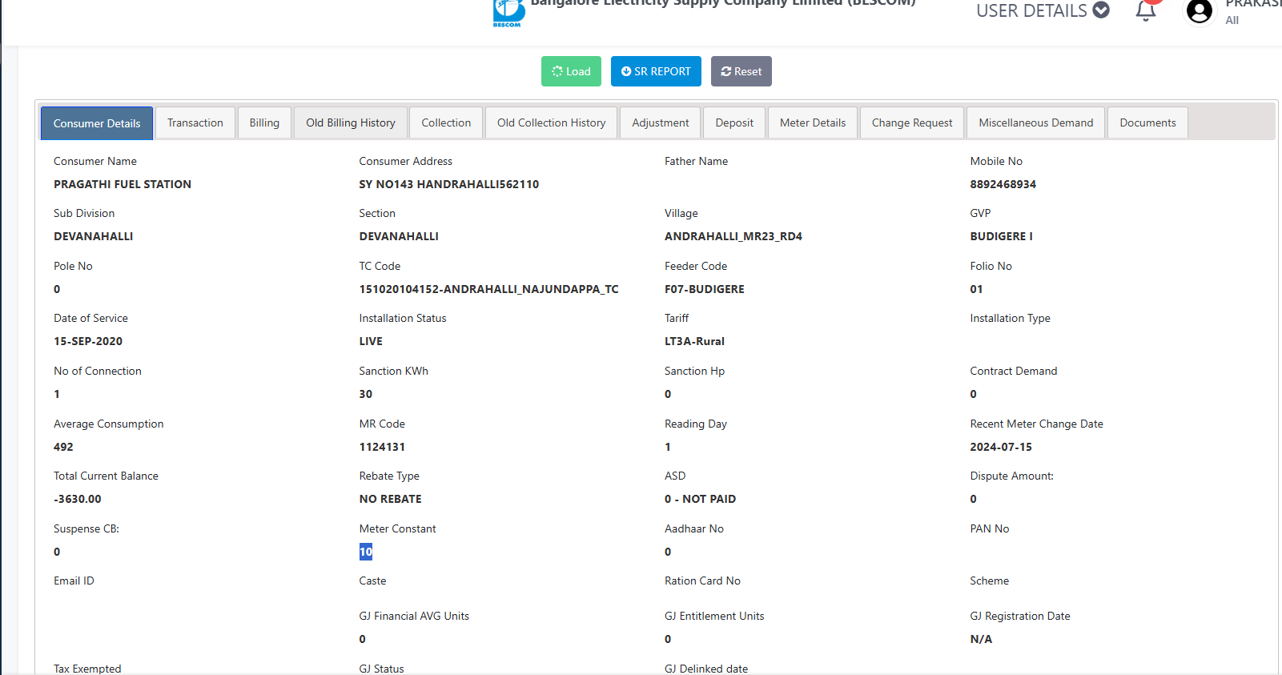Expand the USER DETAILS dropdown chevron
Screen dimensions: 1282x675
point(1101,10)
